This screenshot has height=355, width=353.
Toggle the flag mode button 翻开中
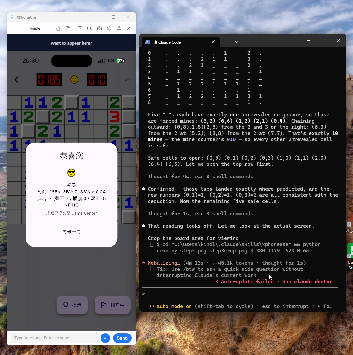tap(112, 305)
